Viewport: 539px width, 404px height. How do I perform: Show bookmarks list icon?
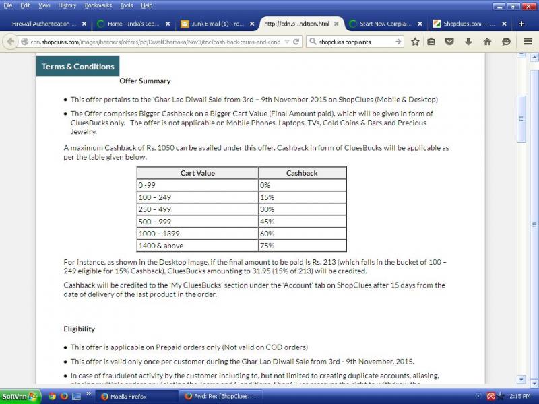431,42
